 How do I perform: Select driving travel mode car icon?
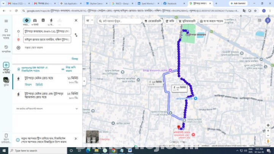click(x=35, y=20)
